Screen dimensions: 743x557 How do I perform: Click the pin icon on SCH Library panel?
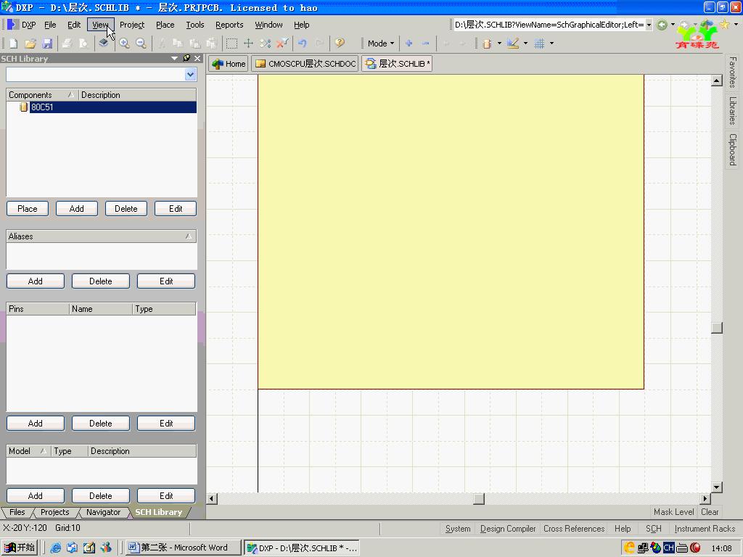186,58
